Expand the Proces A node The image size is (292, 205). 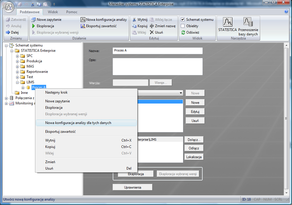coord(23,88)
